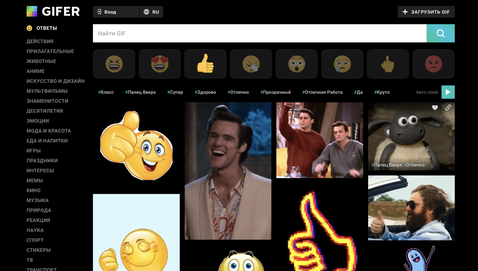Select the facepalm emoji reaction
The width and height of the screenshot is (478, 271).
pyautogui.click(x=251, y=64)
